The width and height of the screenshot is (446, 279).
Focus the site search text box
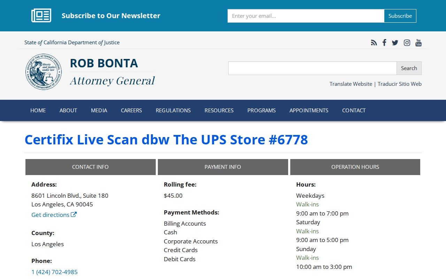pos(313,68)
